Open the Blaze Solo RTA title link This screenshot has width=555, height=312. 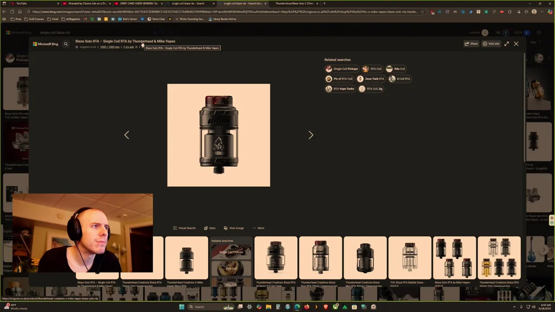(x=125, y=41)
